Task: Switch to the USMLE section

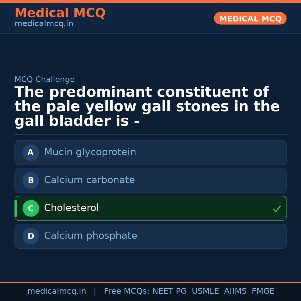Action: [x=205, y=291]
